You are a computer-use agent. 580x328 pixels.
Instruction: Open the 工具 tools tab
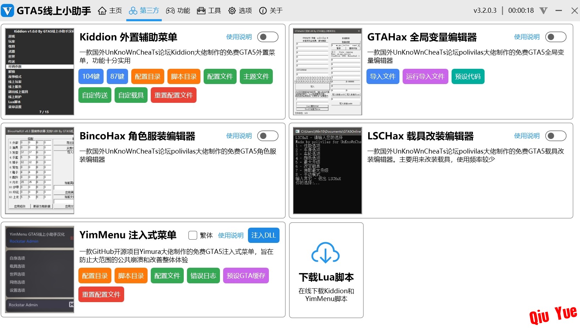tap(209, 11)
